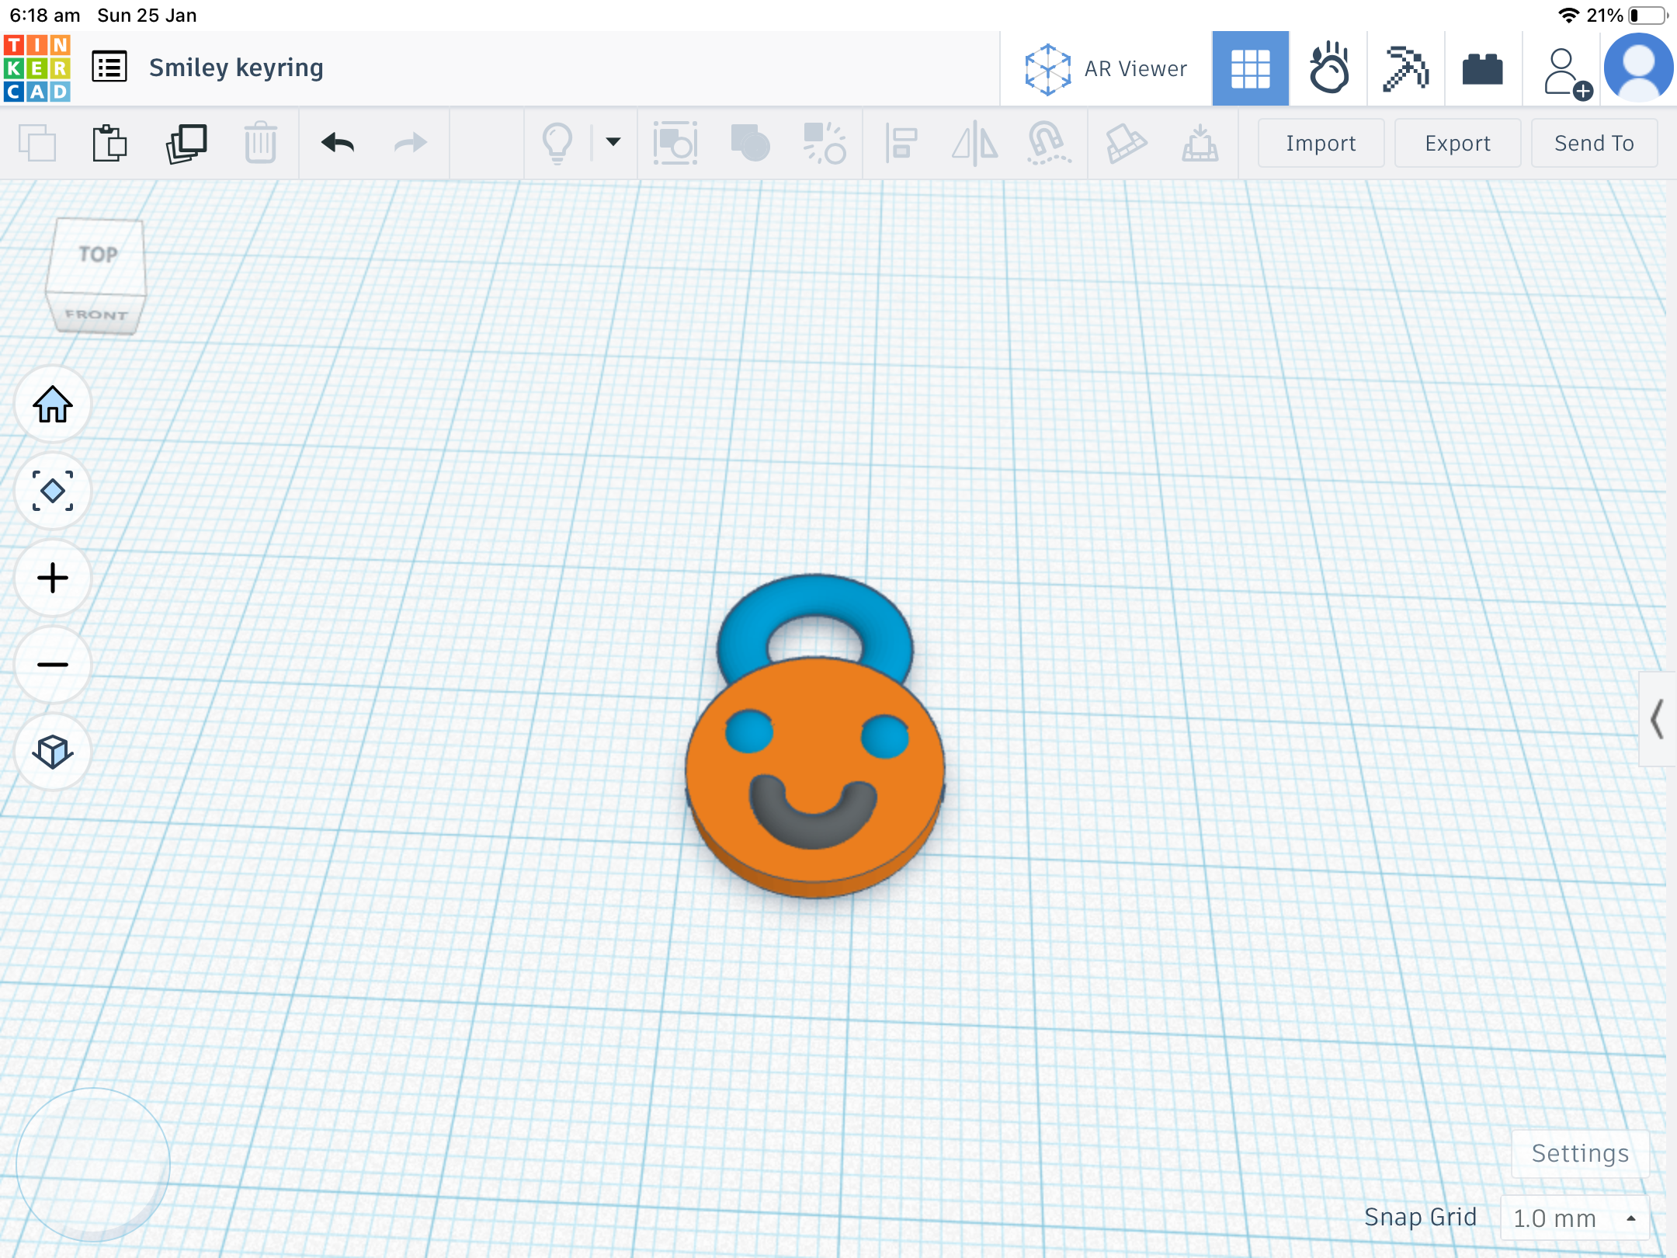This screenshot has height=1258, width=1677.
Task: Open the design list menu icon
Action: 109,67
